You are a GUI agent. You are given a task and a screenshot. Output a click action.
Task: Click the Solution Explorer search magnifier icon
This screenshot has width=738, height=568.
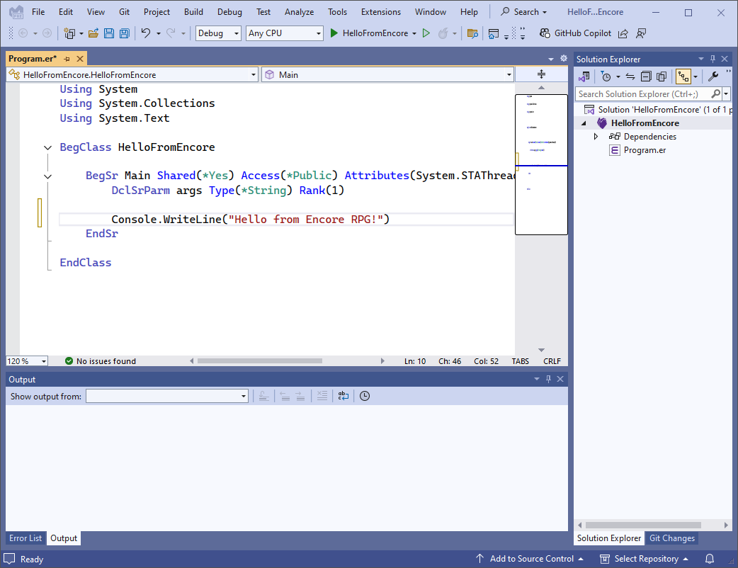pos(715,94)
